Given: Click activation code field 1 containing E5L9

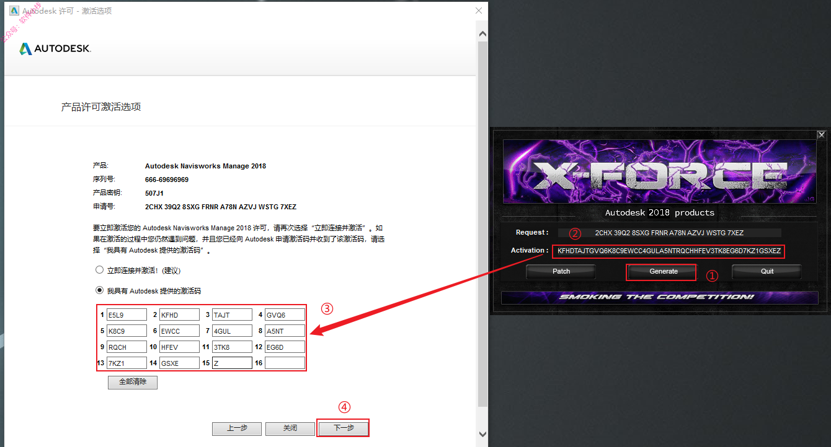Looking at the screenshot, I should (x=127, y=315).
